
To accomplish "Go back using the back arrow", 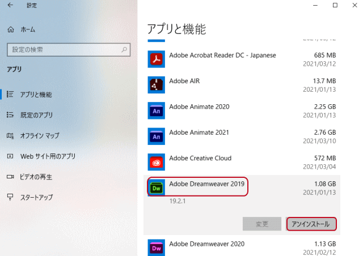I will tap(10, 5).
